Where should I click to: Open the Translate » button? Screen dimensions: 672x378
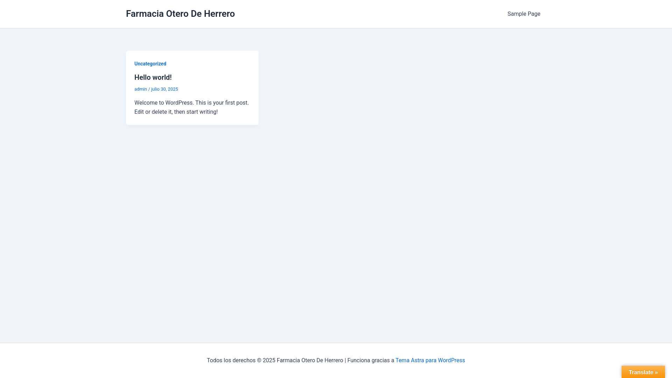point(643,372)
